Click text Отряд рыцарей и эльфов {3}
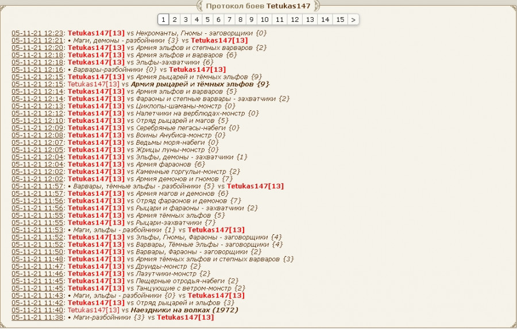The width and height of the screenshot is (517, 329). pyautogui.click(x=185, y=303)
